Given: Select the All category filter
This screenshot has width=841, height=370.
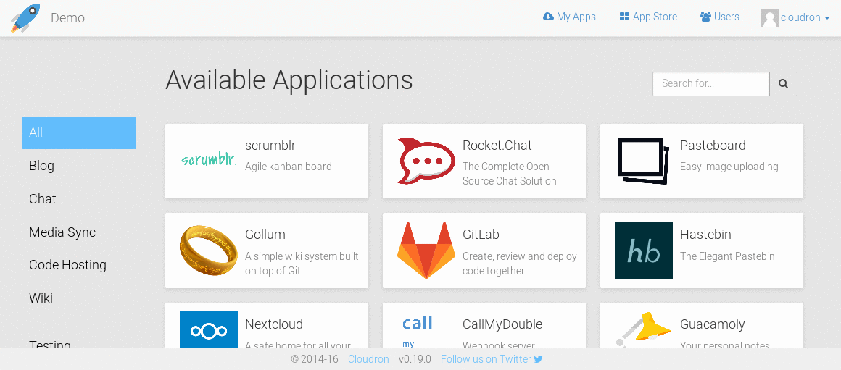Looking at the screenshot, I should click(x=79, y=133).
